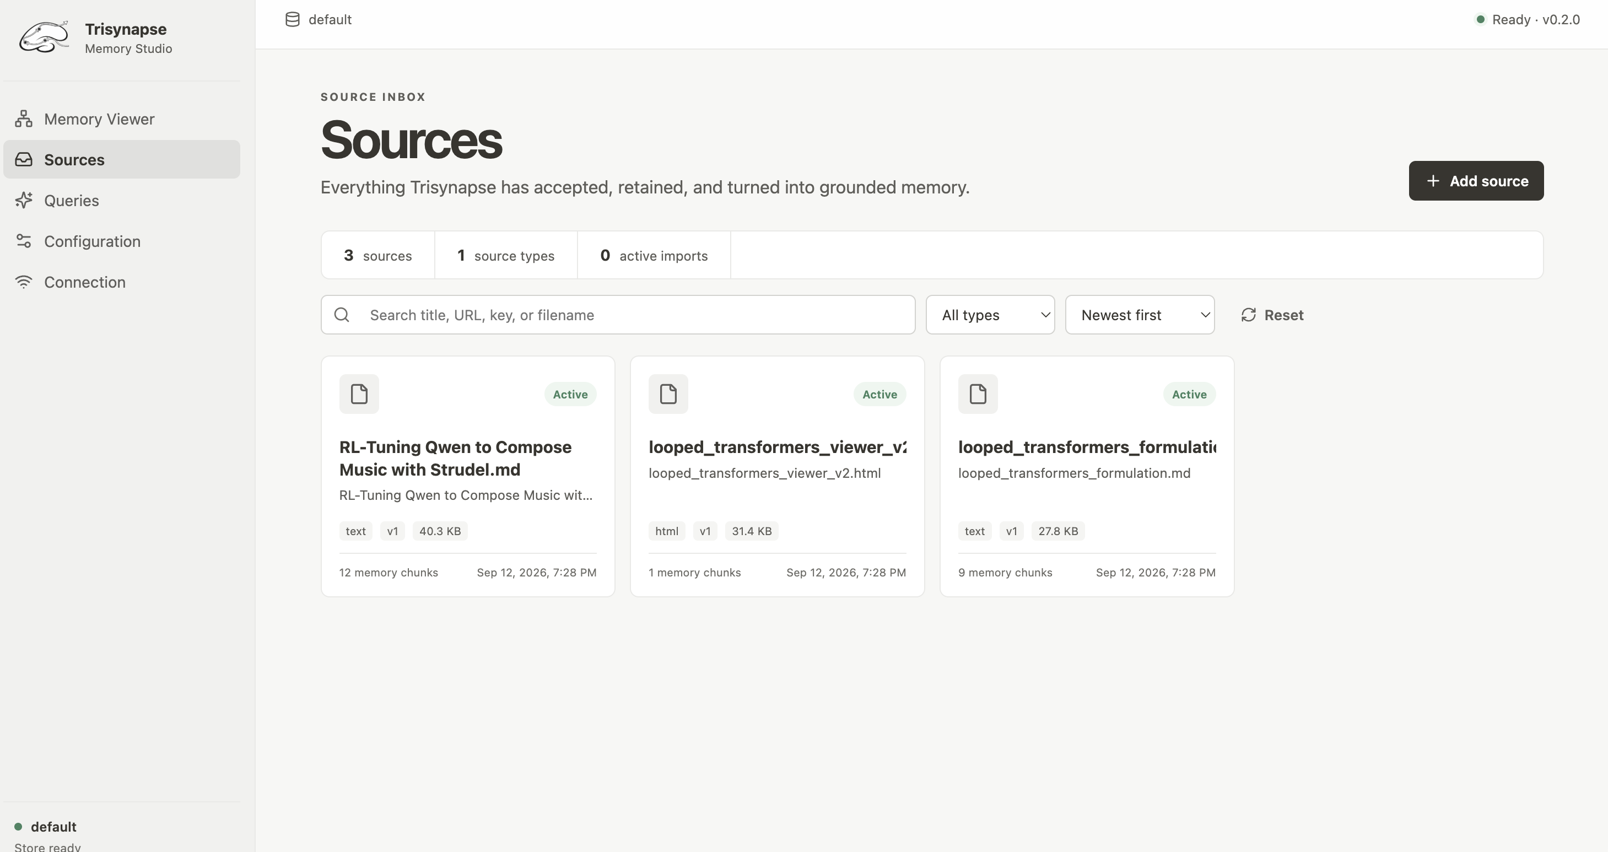This screenshot has width=1608, height=852.
Task: Go to Queries section
Action: 122,201
